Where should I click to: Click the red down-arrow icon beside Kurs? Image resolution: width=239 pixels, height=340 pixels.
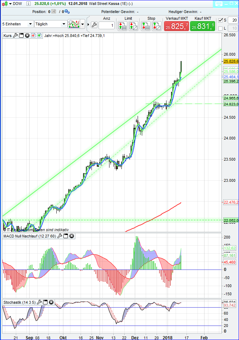click(x=33, y=36)
